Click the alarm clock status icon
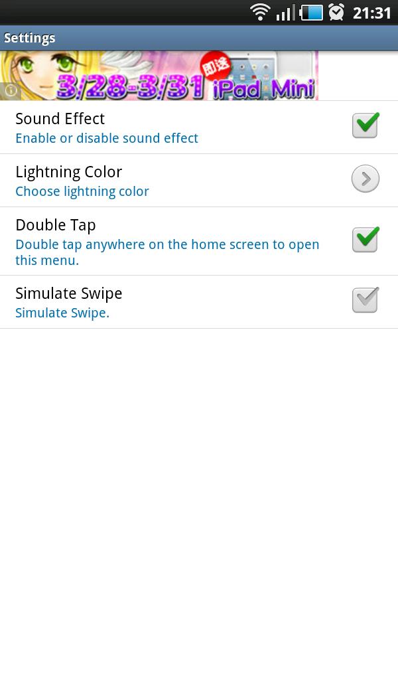Image resolution: width=398 pixels, height=680 pixels. tap(336, 11)
